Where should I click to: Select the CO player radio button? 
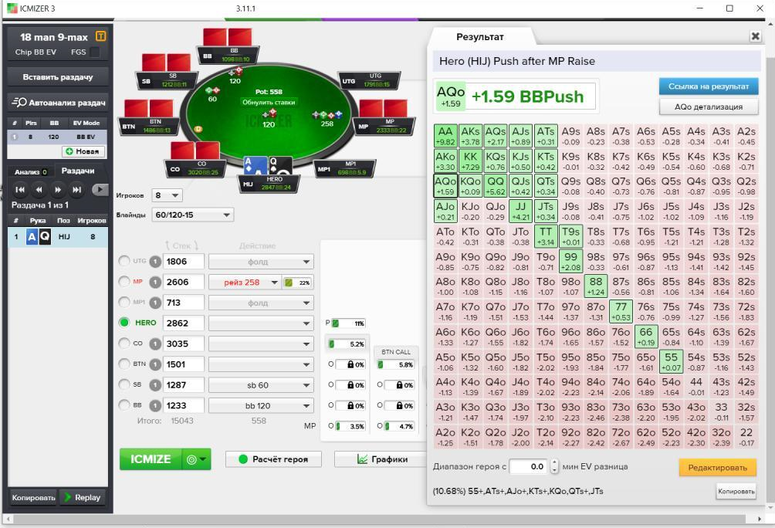(x=124, y=343)
